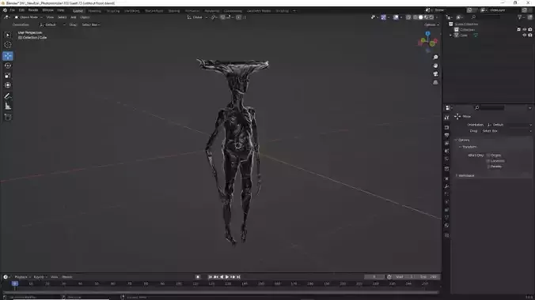Select the Measure tool
Image resolution: width=535 pixels, height=300 pixels.
tap(8, 107)
